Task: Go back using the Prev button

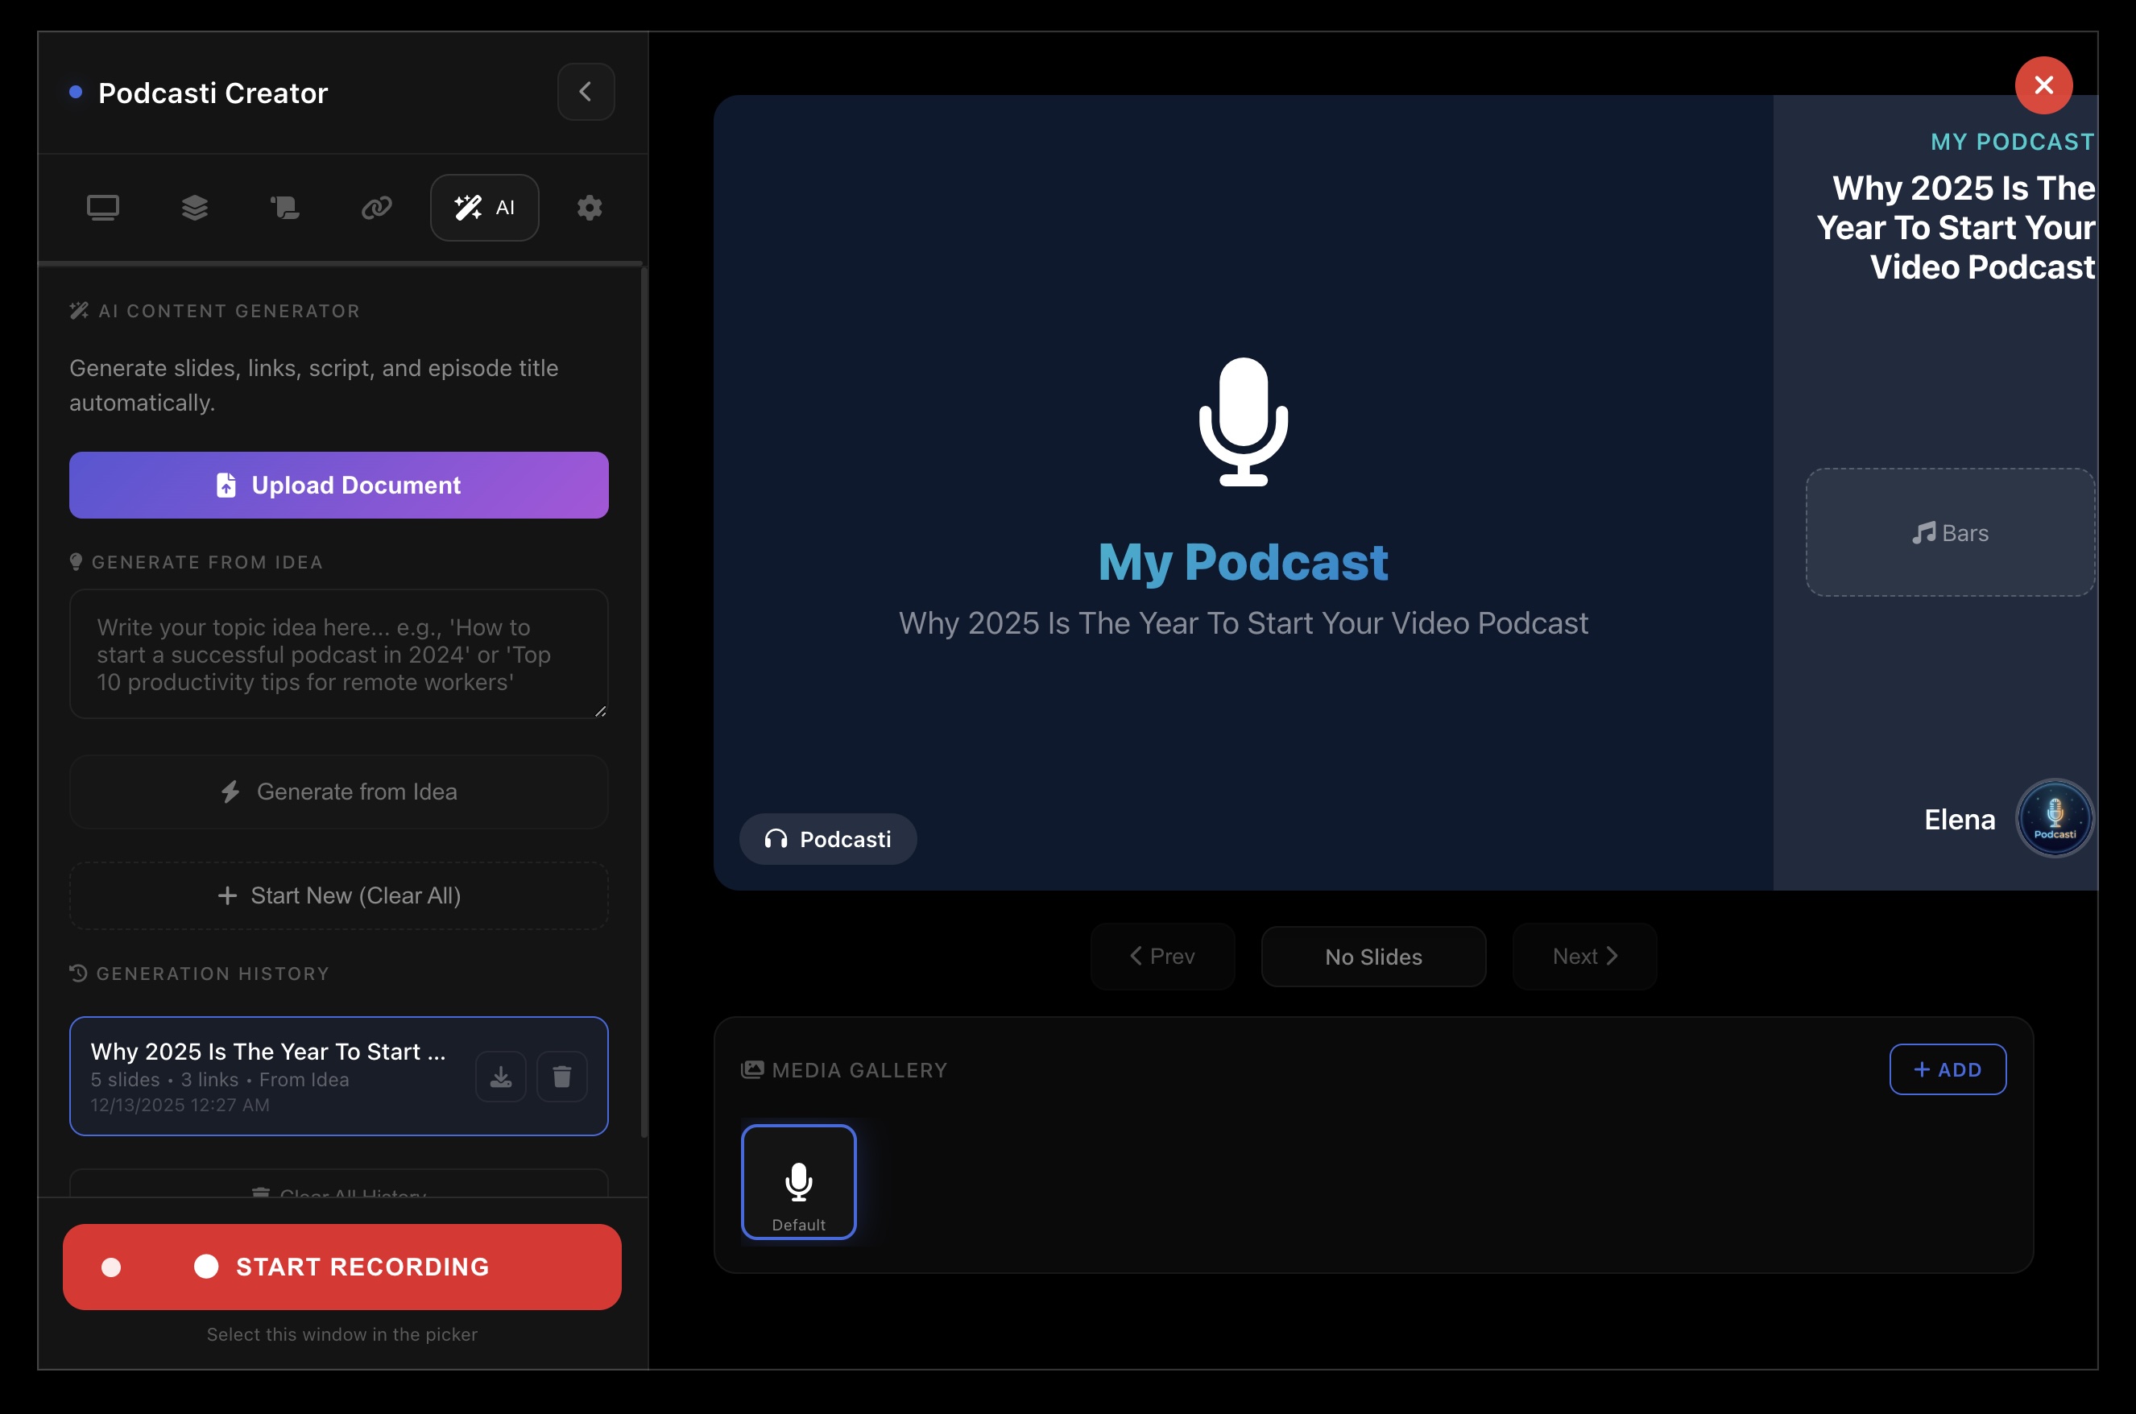Action: pos(1161,956)
